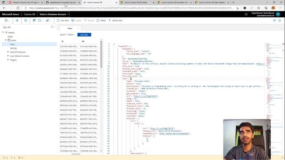Reload the page
285x160 pixels.
18,8
